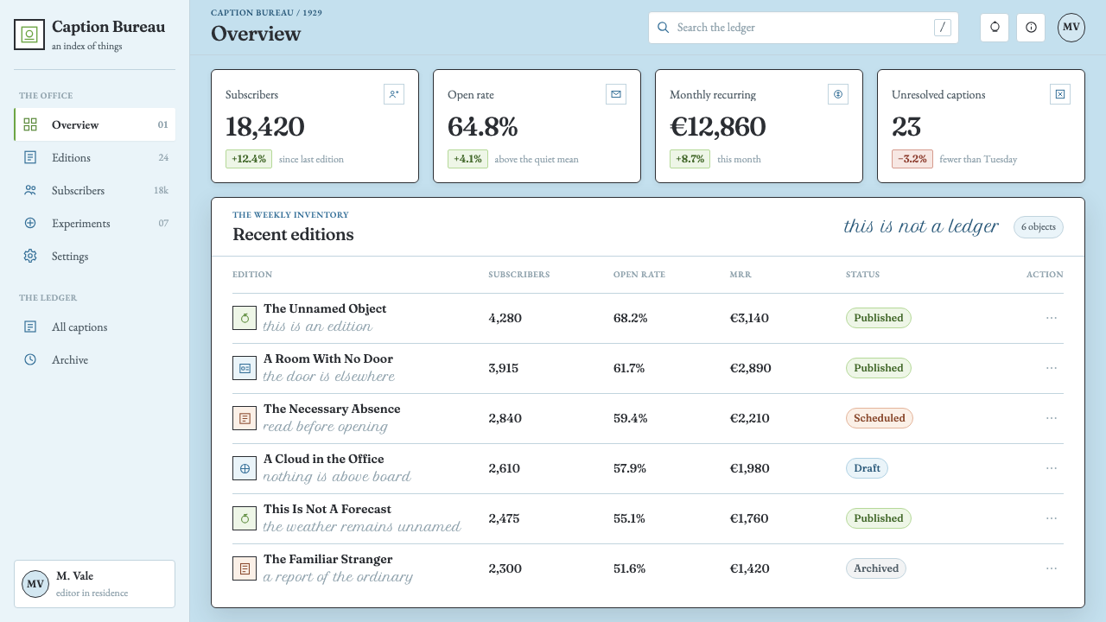
Task: Open A Cloud in the Office title
Action: coord(324,460)
